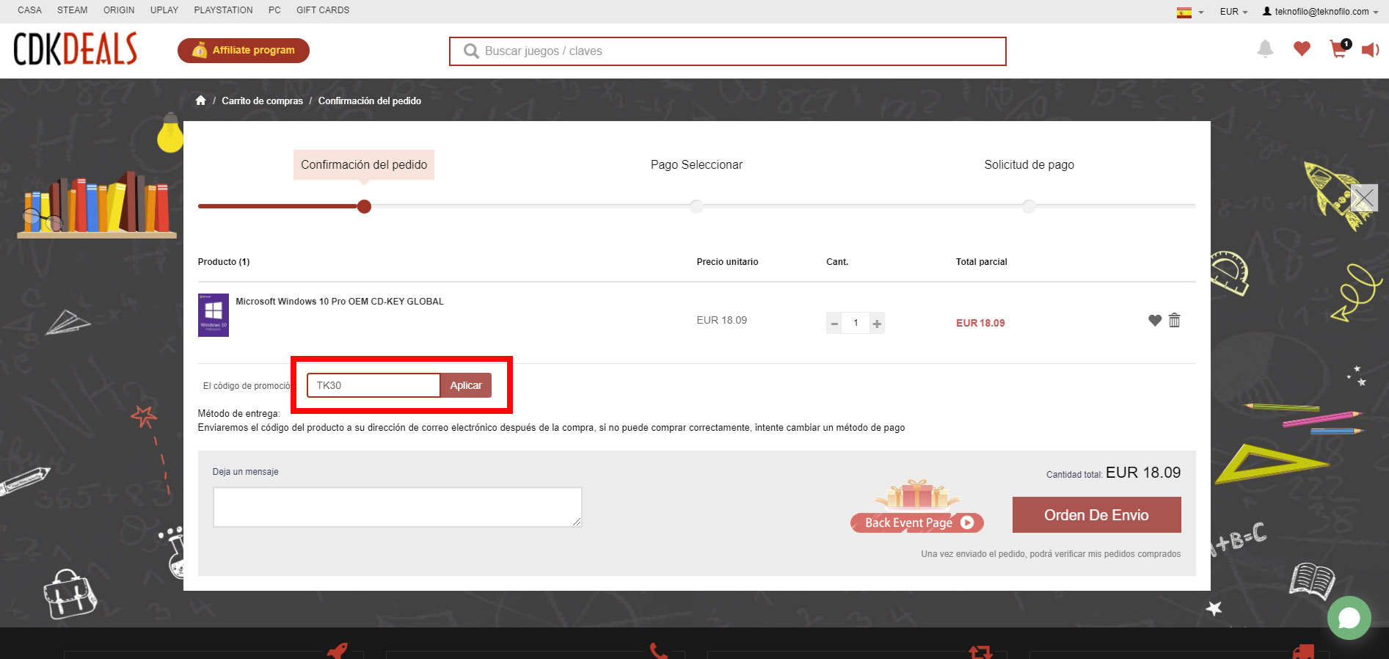The width and height of the screenshot is (1389, 659).
Task: Click the Back Event Page button
Action: point(917,523)
